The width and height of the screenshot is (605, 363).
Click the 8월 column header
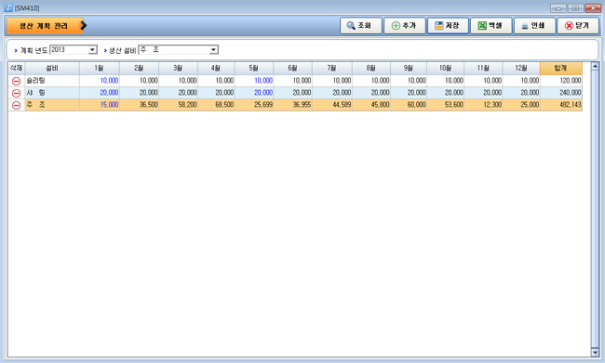pos(371,68)
